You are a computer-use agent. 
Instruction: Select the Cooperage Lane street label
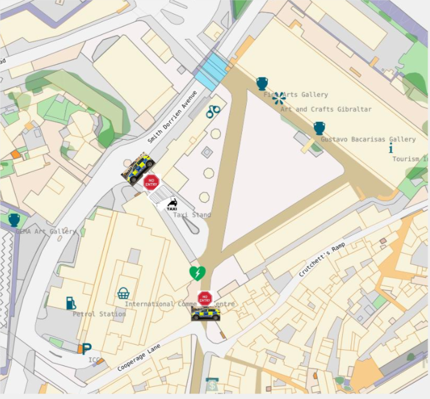[139, 358]
